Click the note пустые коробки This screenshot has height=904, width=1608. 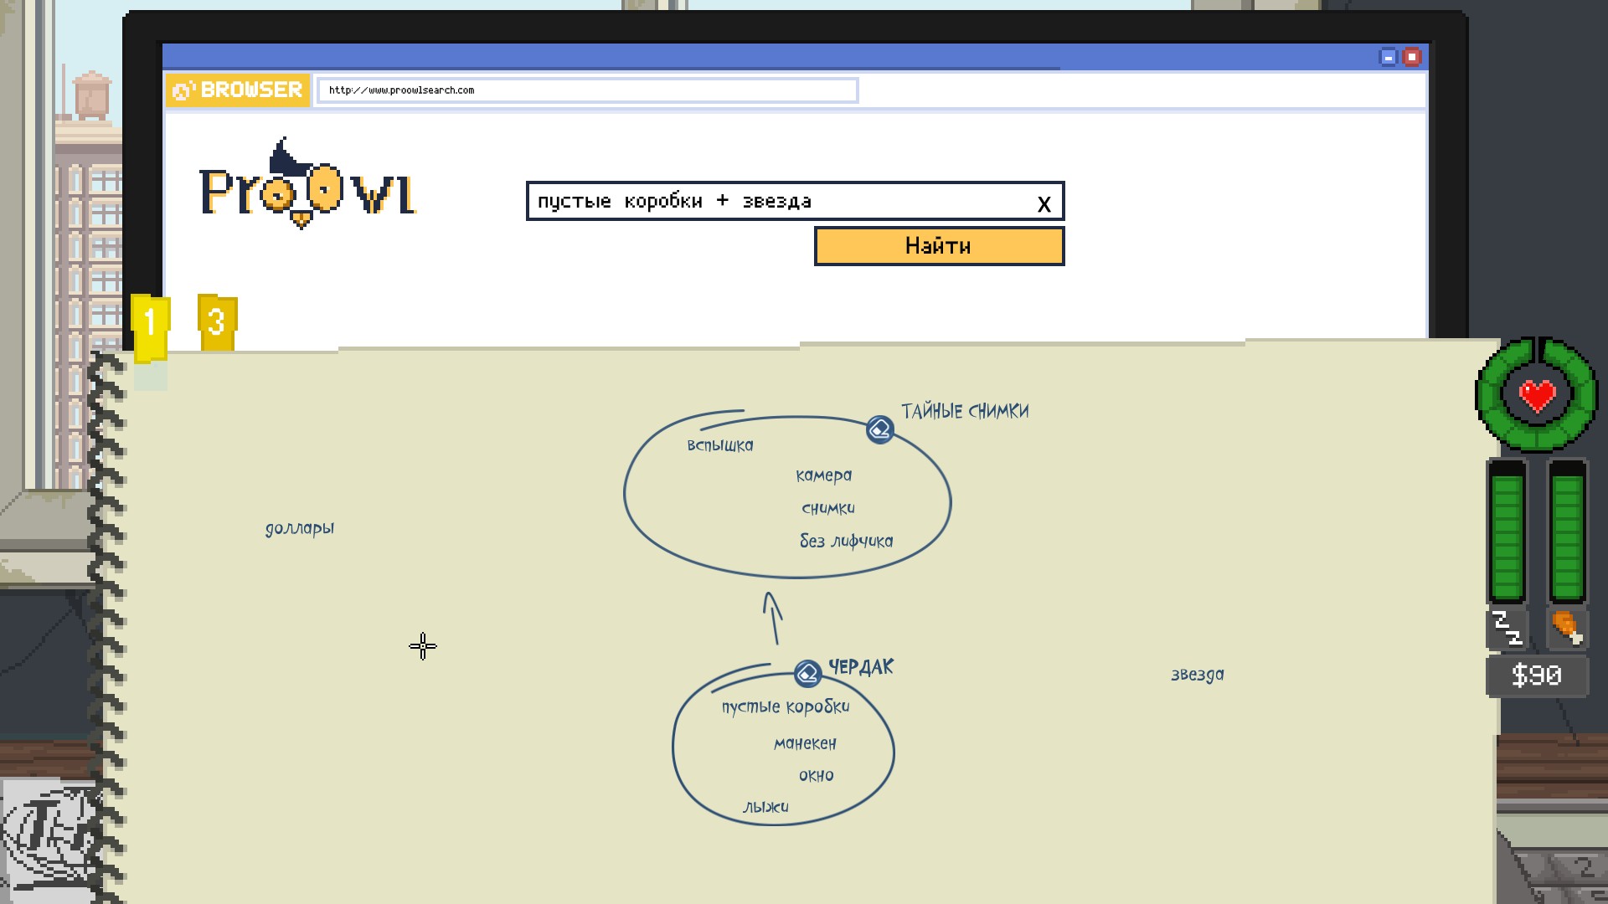pos(785,706)
